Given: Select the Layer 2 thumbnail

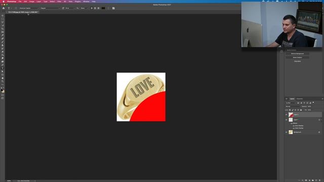Looking at the screenshot, I should click(291, 115).
